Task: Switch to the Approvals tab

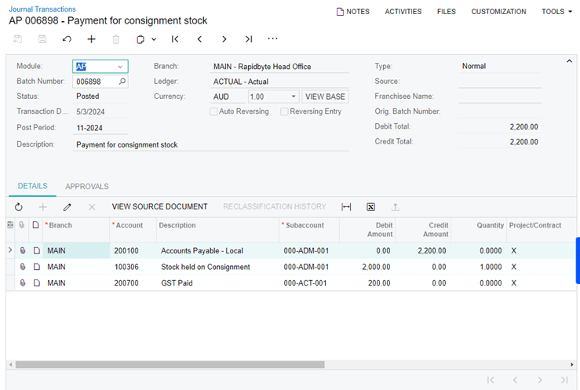Action: click(87, 186)
